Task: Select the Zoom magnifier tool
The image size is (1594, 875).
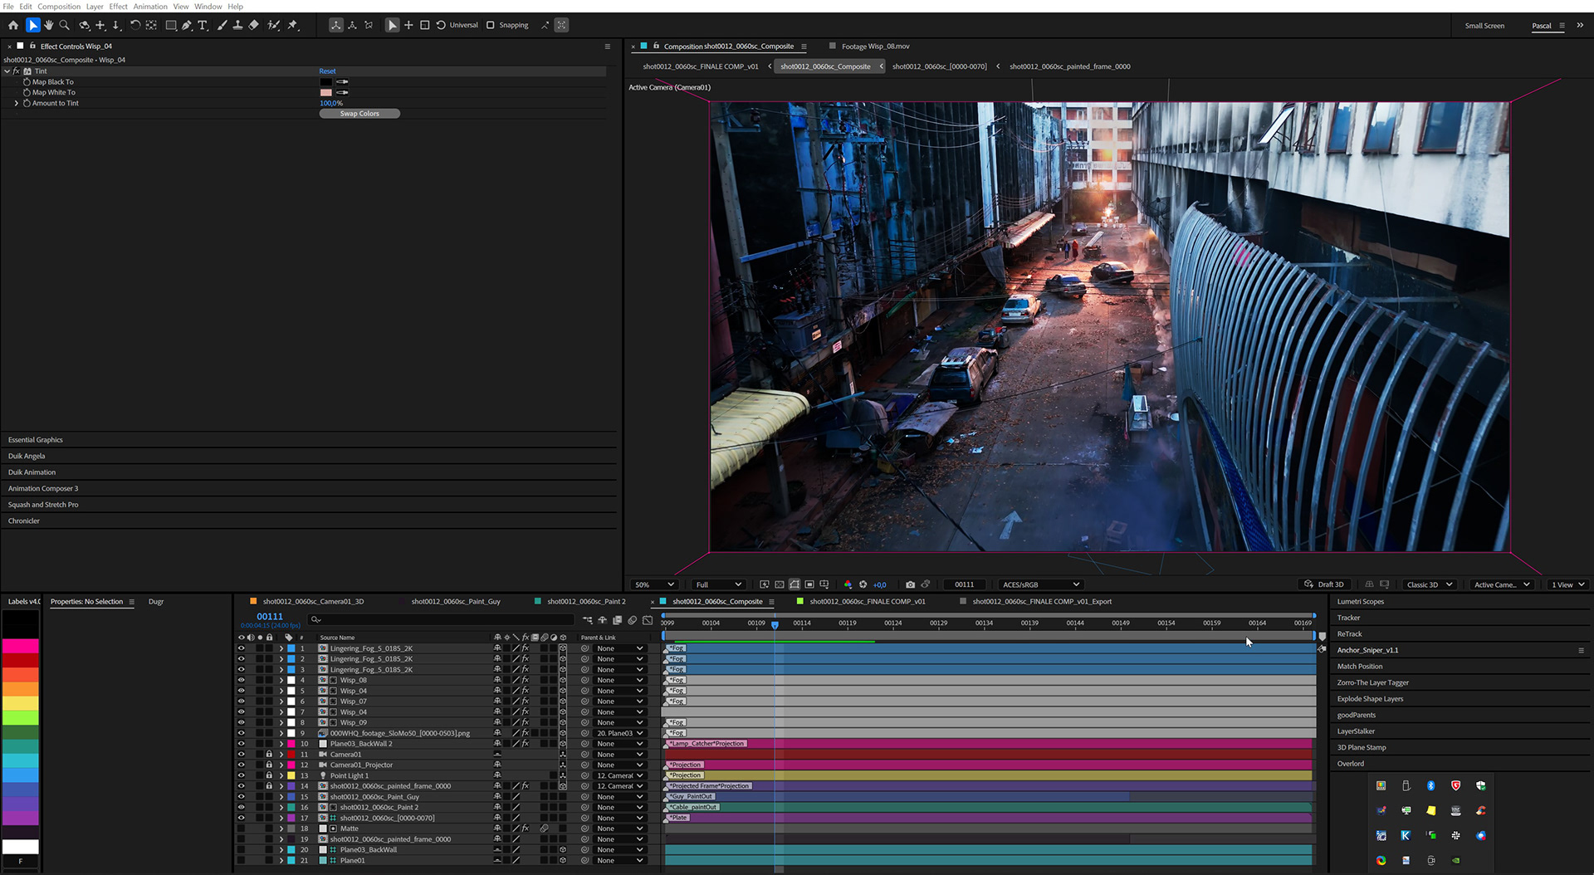Action: pyautogui.click(x=65, y=26)
